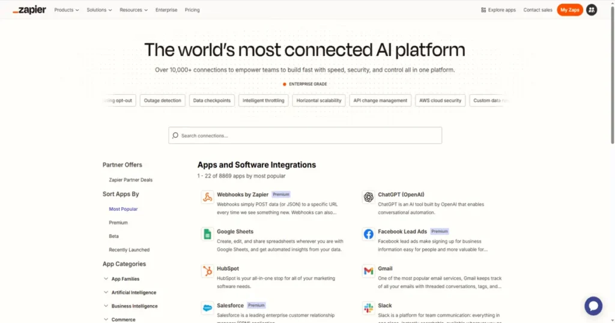The height and width of the screenshot is (323, 615).
Task: Click Contact sales
Action: 538,10
